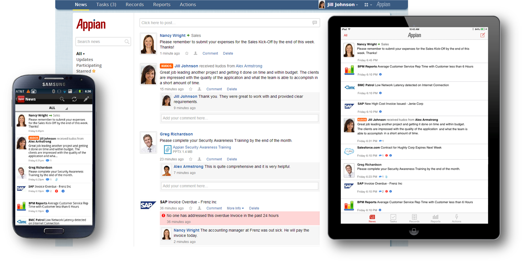Click Greg Richardson's avatar in web feed
The image size is (529, 265).
click(x=148, y=143)
